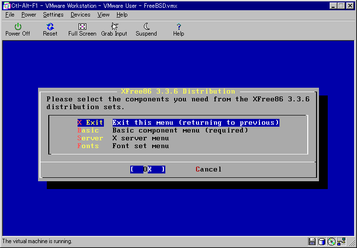Open the Settings menu
The width and height of the screenshot is (357, 248).
(53, 15)
